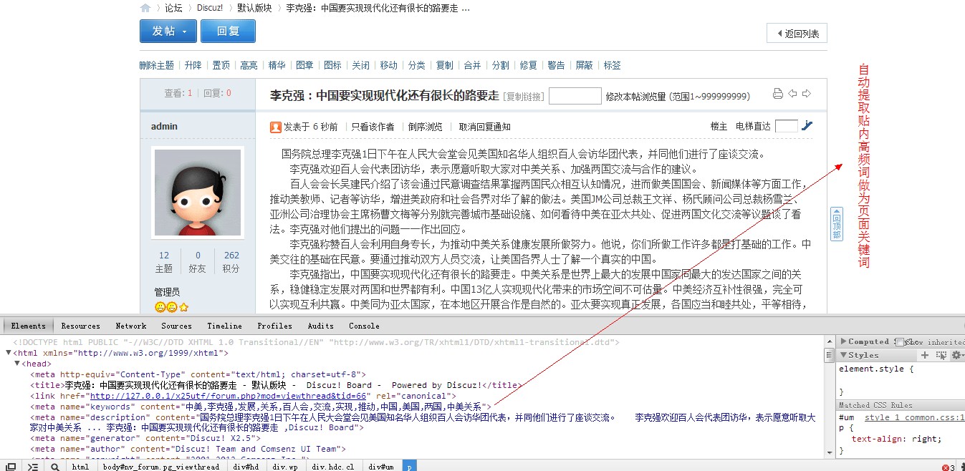Click the dock-to-window icon in DevTools bottom bar
Viewport: 965px width, 471px height.
coord(11,467)
